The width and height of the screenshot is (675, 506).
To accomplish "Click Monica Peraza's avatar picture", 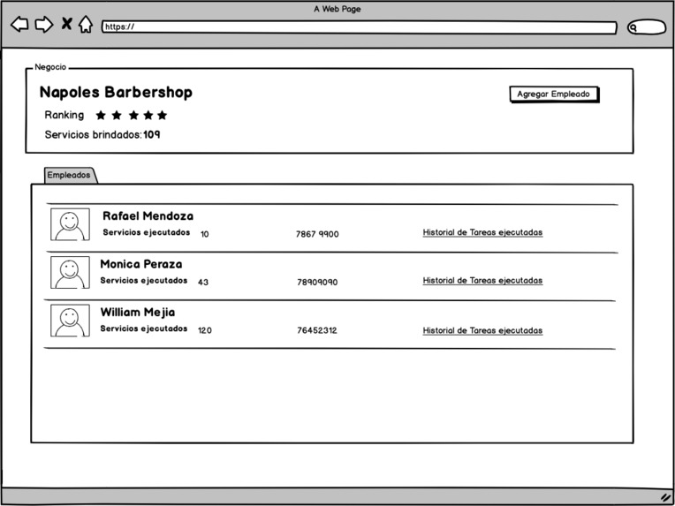I will [x=70, y=272].
